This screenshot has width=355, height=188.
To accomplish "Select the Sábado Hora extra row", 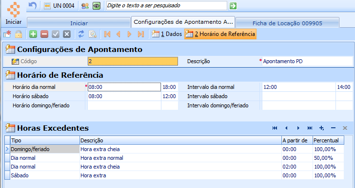I will 175,175.
